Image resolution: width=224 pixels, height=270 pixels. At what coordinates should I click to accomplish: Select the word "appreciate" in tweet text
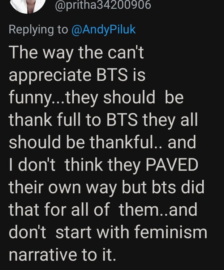(x=50, y=76)
